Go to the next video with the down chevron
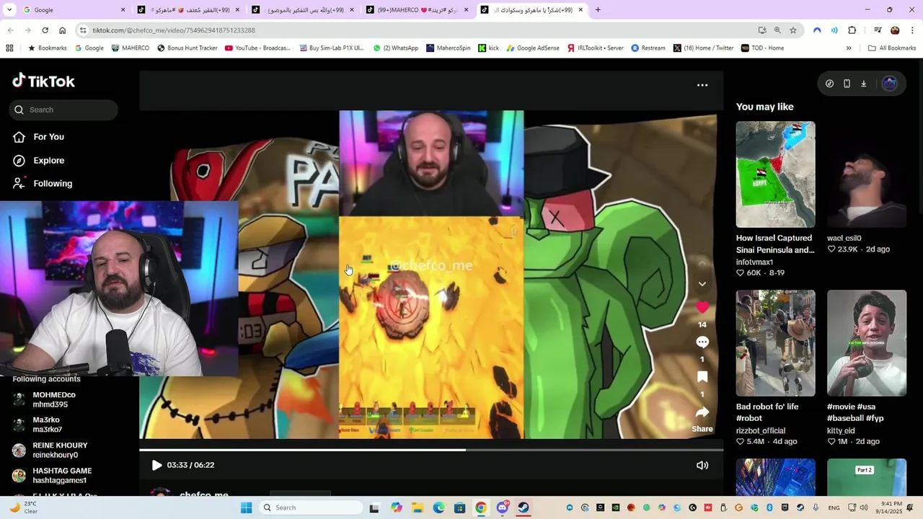Image resolution: width=923 pixels, height=519 pixels. pos(702,284)
